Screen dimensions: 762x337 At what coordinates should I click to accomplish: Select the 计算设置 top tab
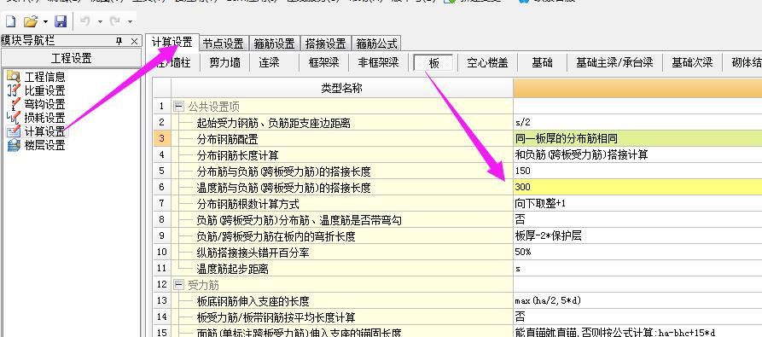pyautogui.click(x=172, y=43)
